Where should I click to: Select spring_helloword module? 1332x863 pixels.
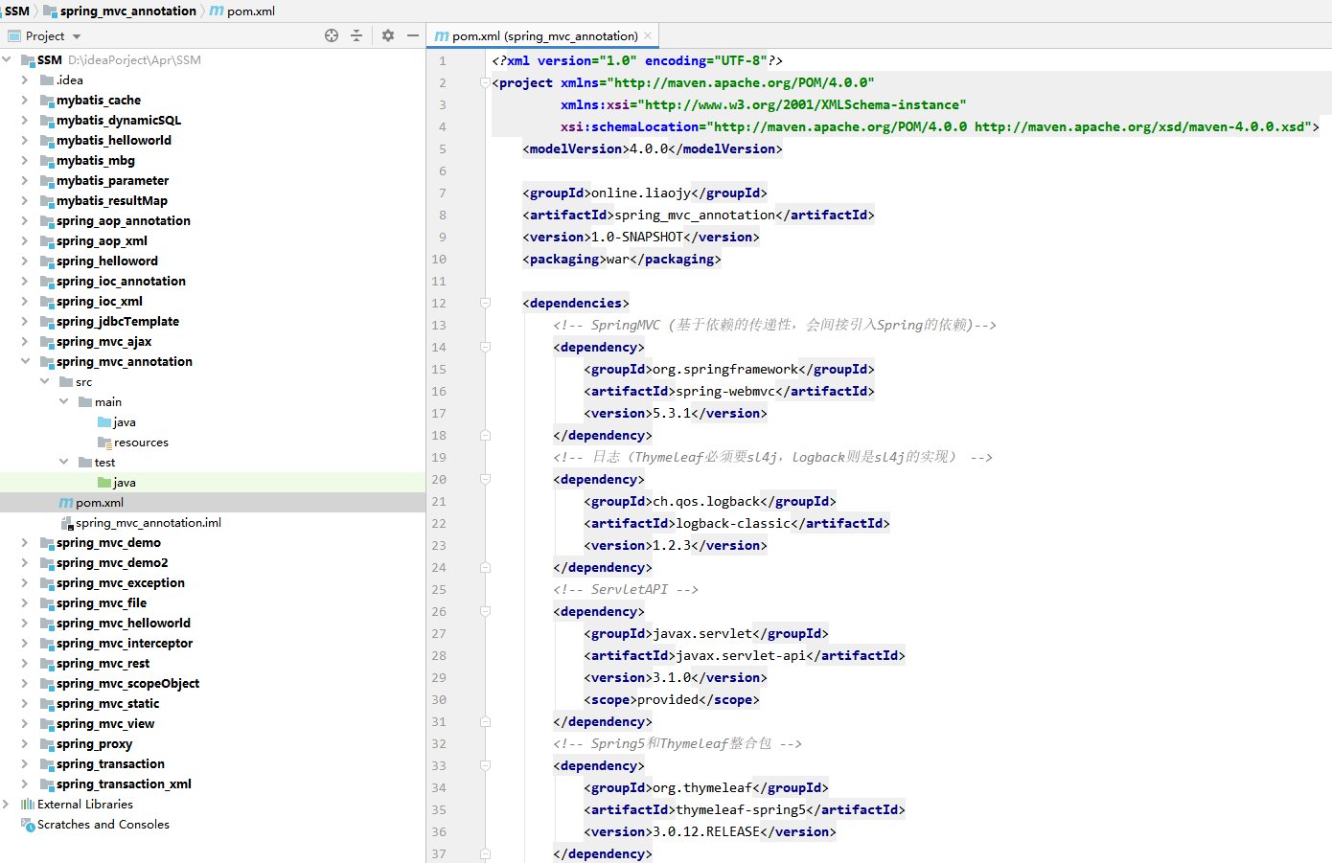click(x=107, y=261)
